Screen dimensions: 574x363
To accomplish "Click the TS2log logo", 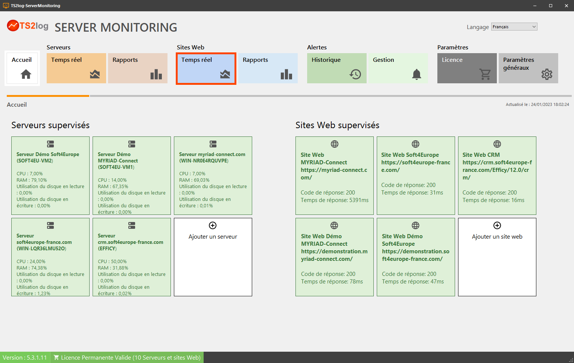I will 28,26.
